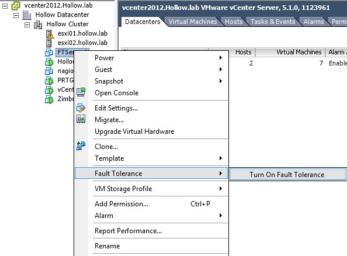Image resolution: width=347 pixels, height=256 pixels.
Task: Click the Hollow Datacenter building icon
Action: pos(27,15)
